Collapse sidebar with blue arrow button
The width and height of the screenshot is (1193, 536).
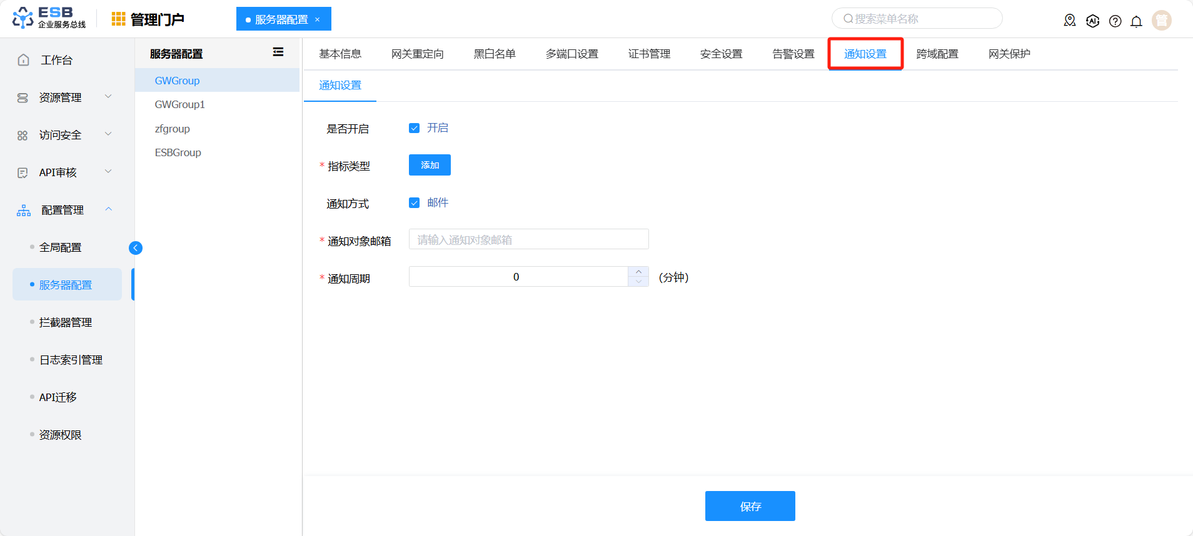(x=136, y=248)
